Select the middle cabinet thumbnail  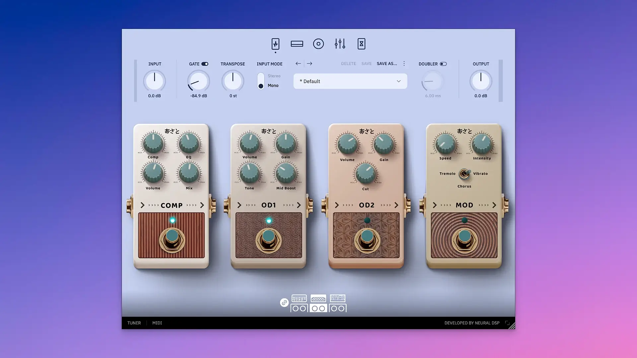[318, 308]
